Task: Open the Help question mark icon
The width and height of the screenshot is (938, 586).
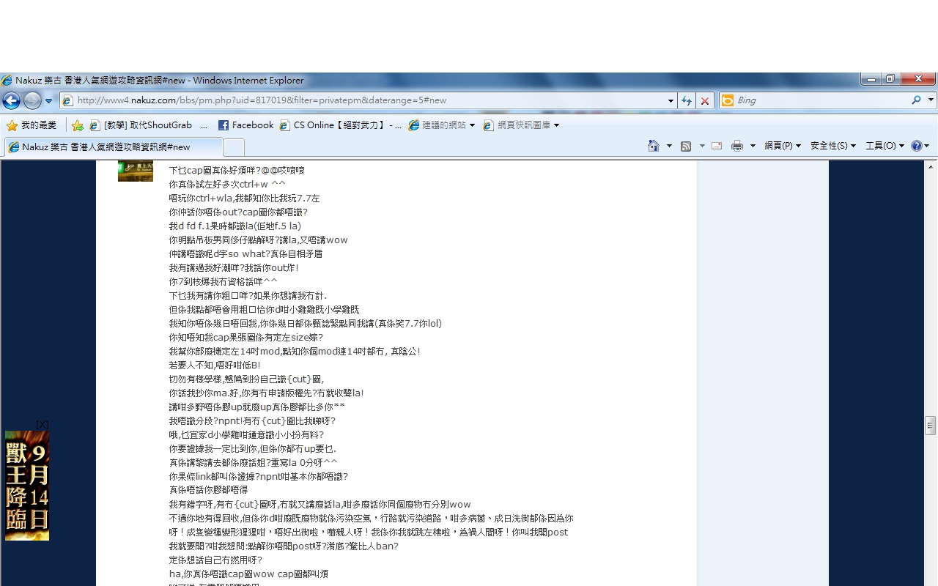Action: pos(917,146)
